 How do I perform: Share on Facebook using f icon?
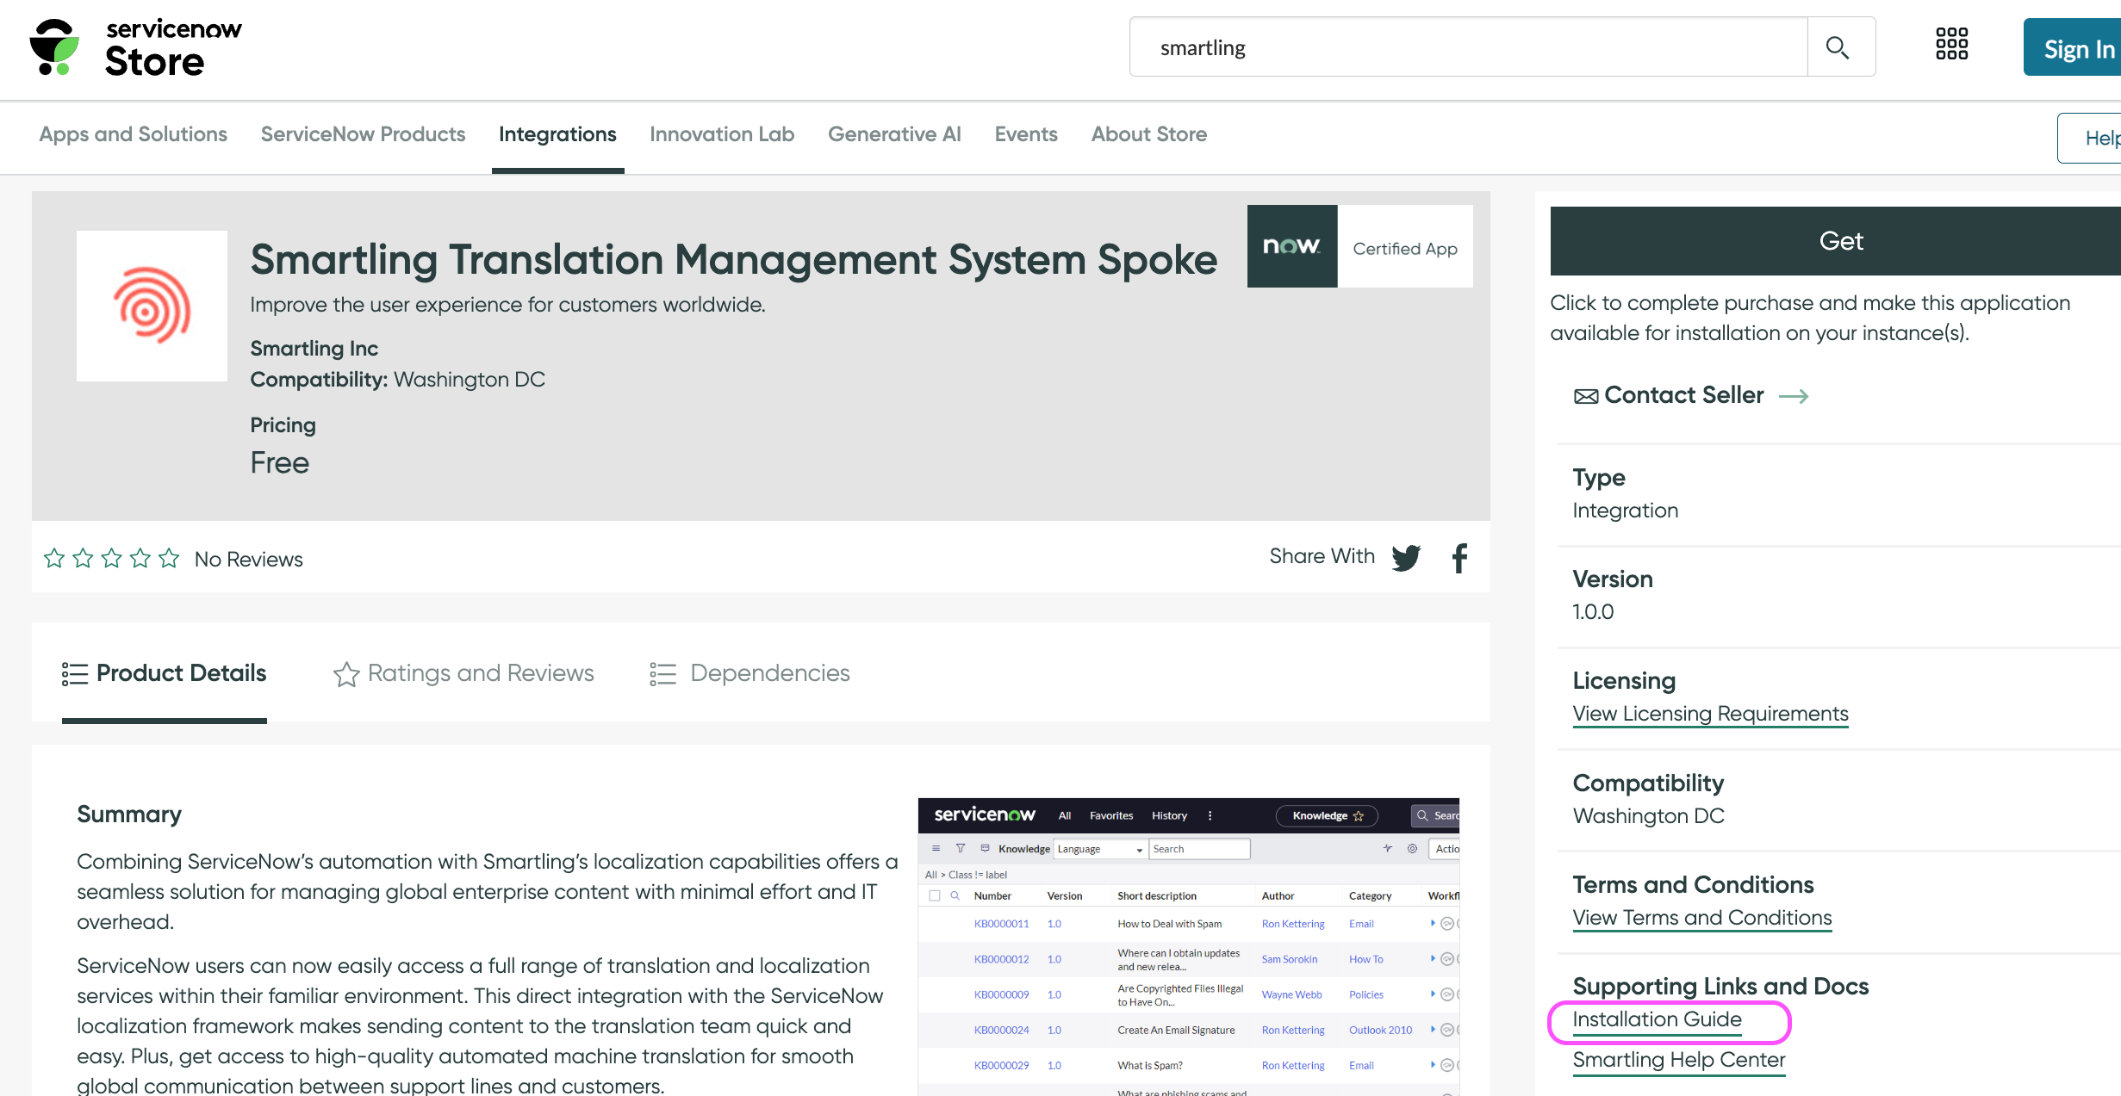[1459, 558]
